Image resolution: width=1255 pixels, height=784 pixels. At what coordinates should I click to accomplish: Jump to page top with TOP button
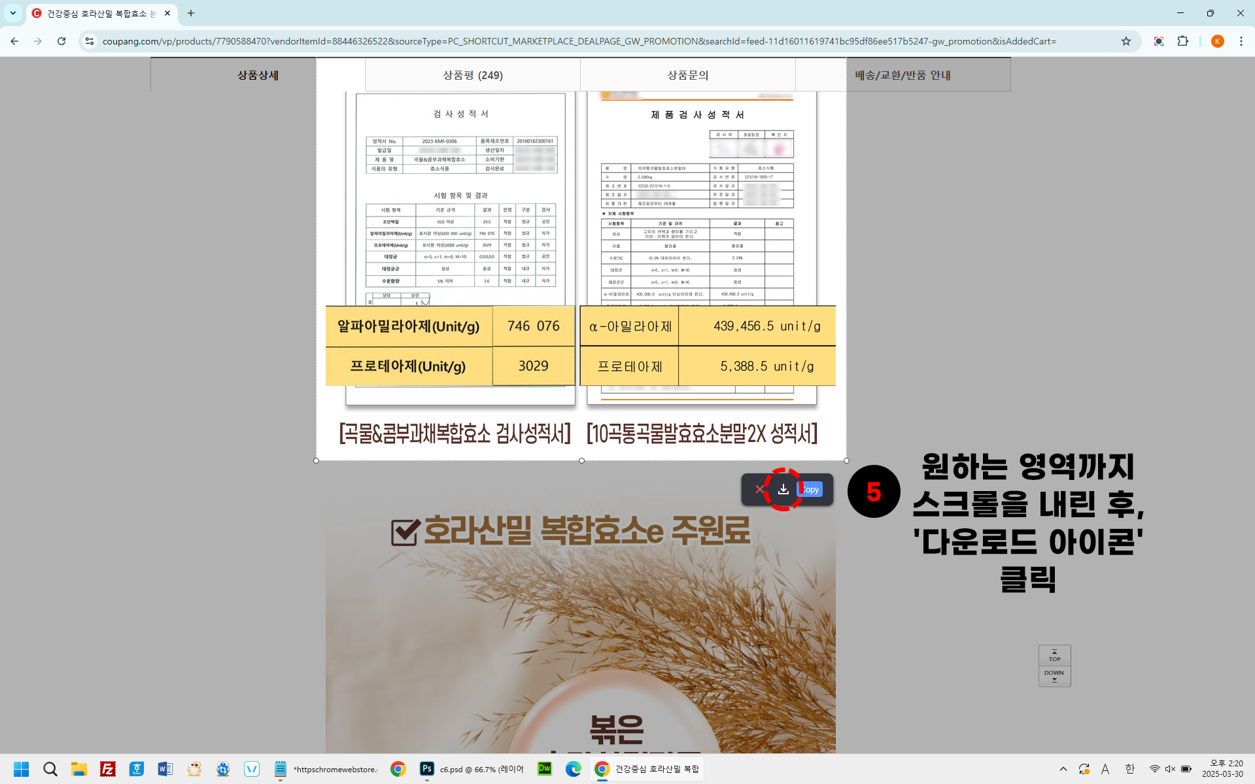[1054, 655]
